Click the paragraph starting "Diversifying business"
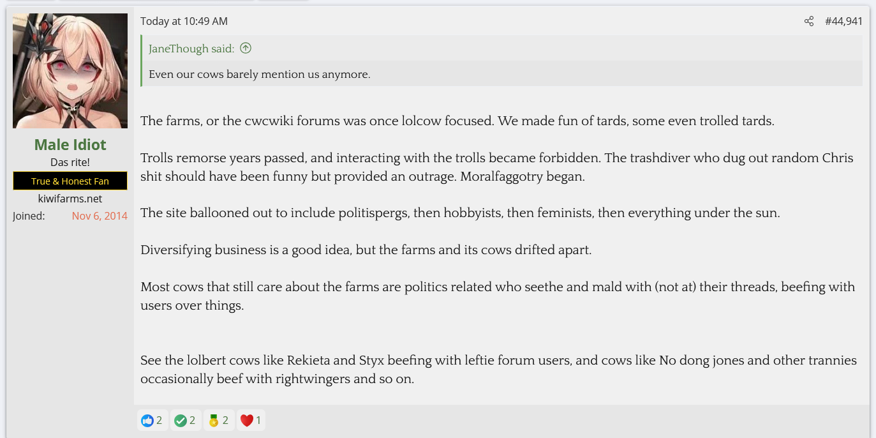The width and height of the screenshot is (876, 438). tap(366, 250)
